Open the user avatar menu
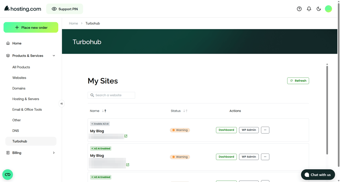This screenshot has width=340, height=182. [328, 9]
